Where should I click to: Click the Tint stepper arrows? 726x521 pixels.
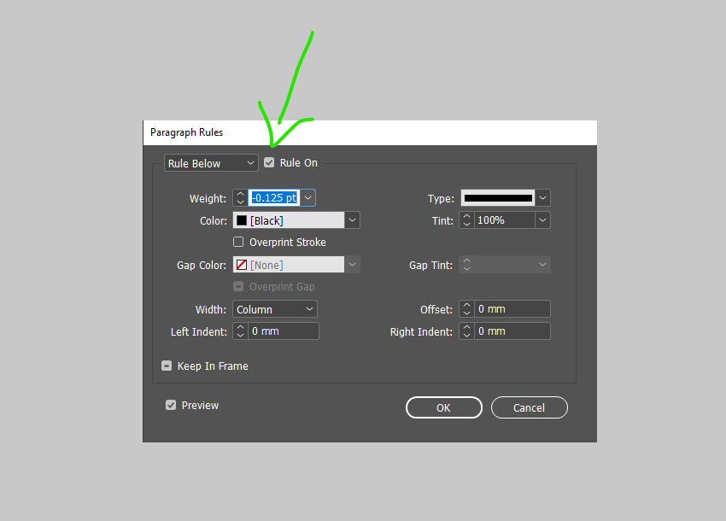466,220
